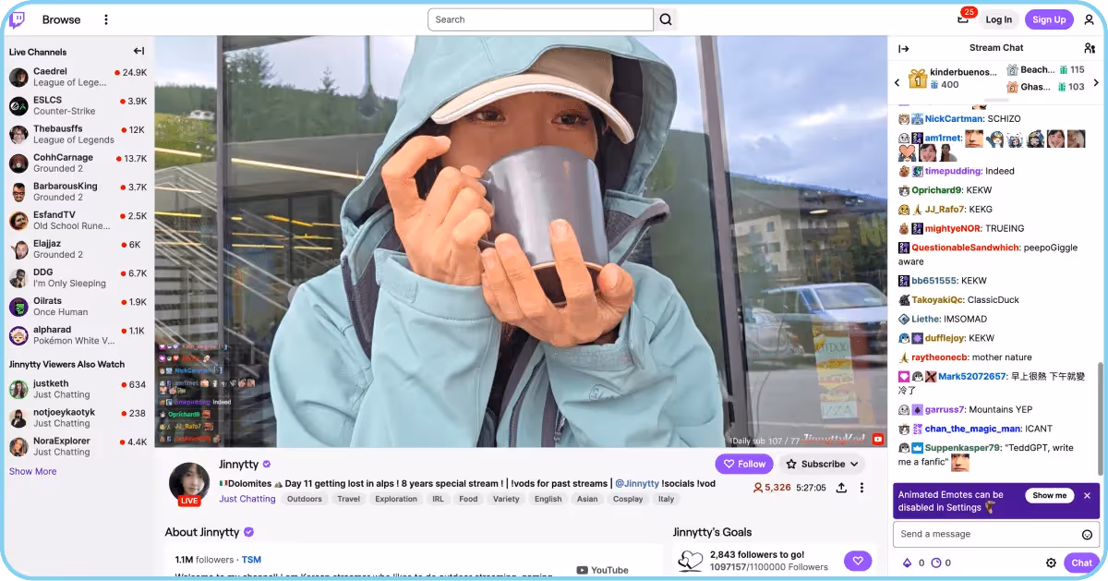Click the share stream icon

click(x=841, y=488)
